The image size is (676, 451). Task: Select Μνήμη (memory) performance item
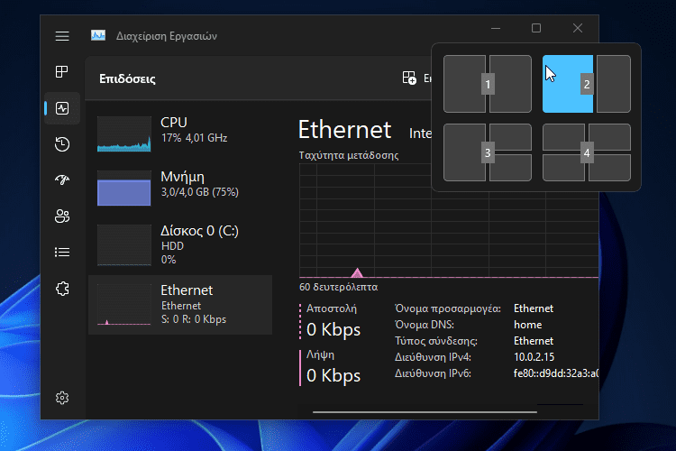coord(180,184)
